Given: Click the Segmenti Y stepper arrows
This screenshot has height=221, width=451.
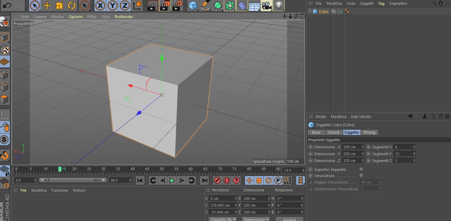Looking at the screenshot, I should click(x=414, y=154).
